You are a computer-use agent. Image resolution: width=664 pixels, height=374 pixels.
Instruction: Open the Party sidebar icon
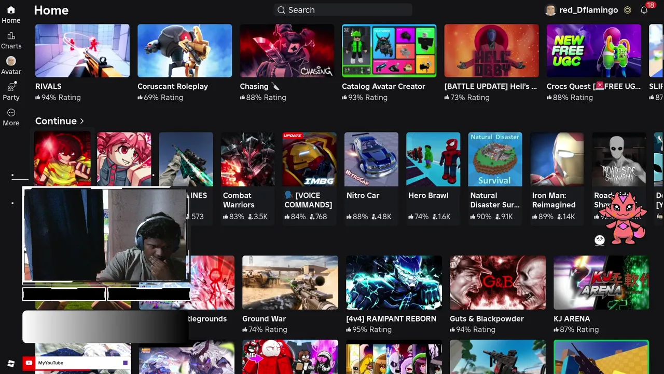coord(11,87)
